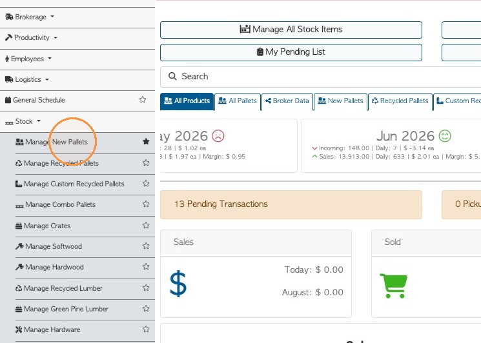Screen dimensions: 481x343
Task: Open the 13 Pending Transactions banner
Action: coord(291,204)
